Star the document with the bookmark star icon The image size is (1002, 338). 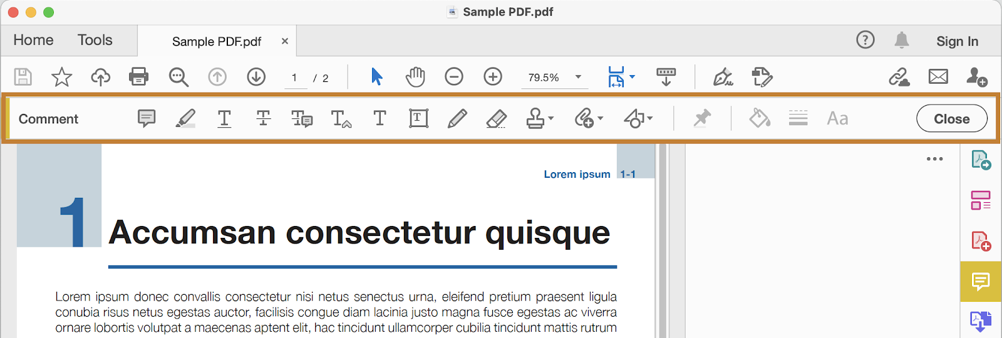point(61,77)
